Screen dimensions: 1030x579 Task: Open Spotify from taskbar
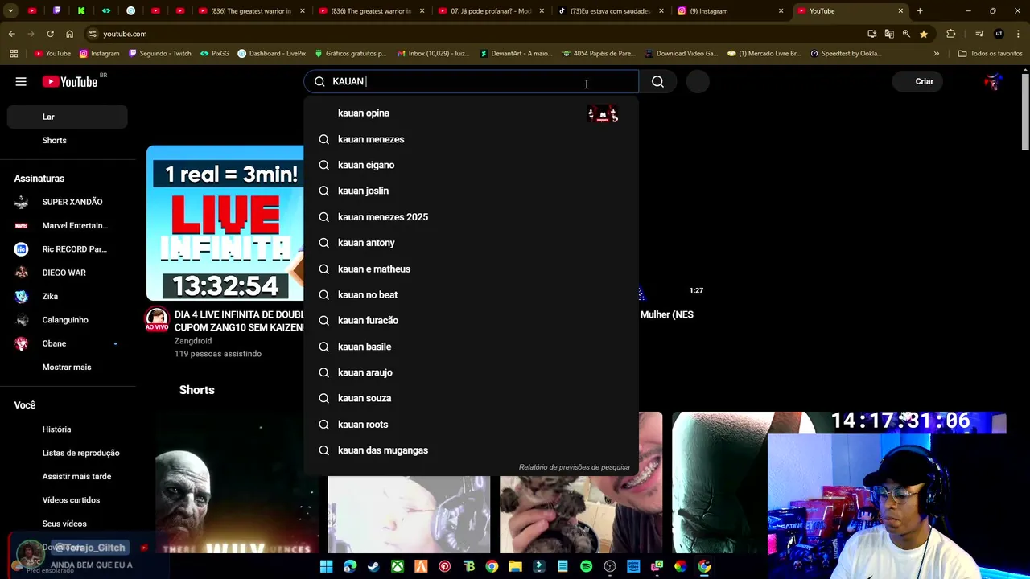586,567
